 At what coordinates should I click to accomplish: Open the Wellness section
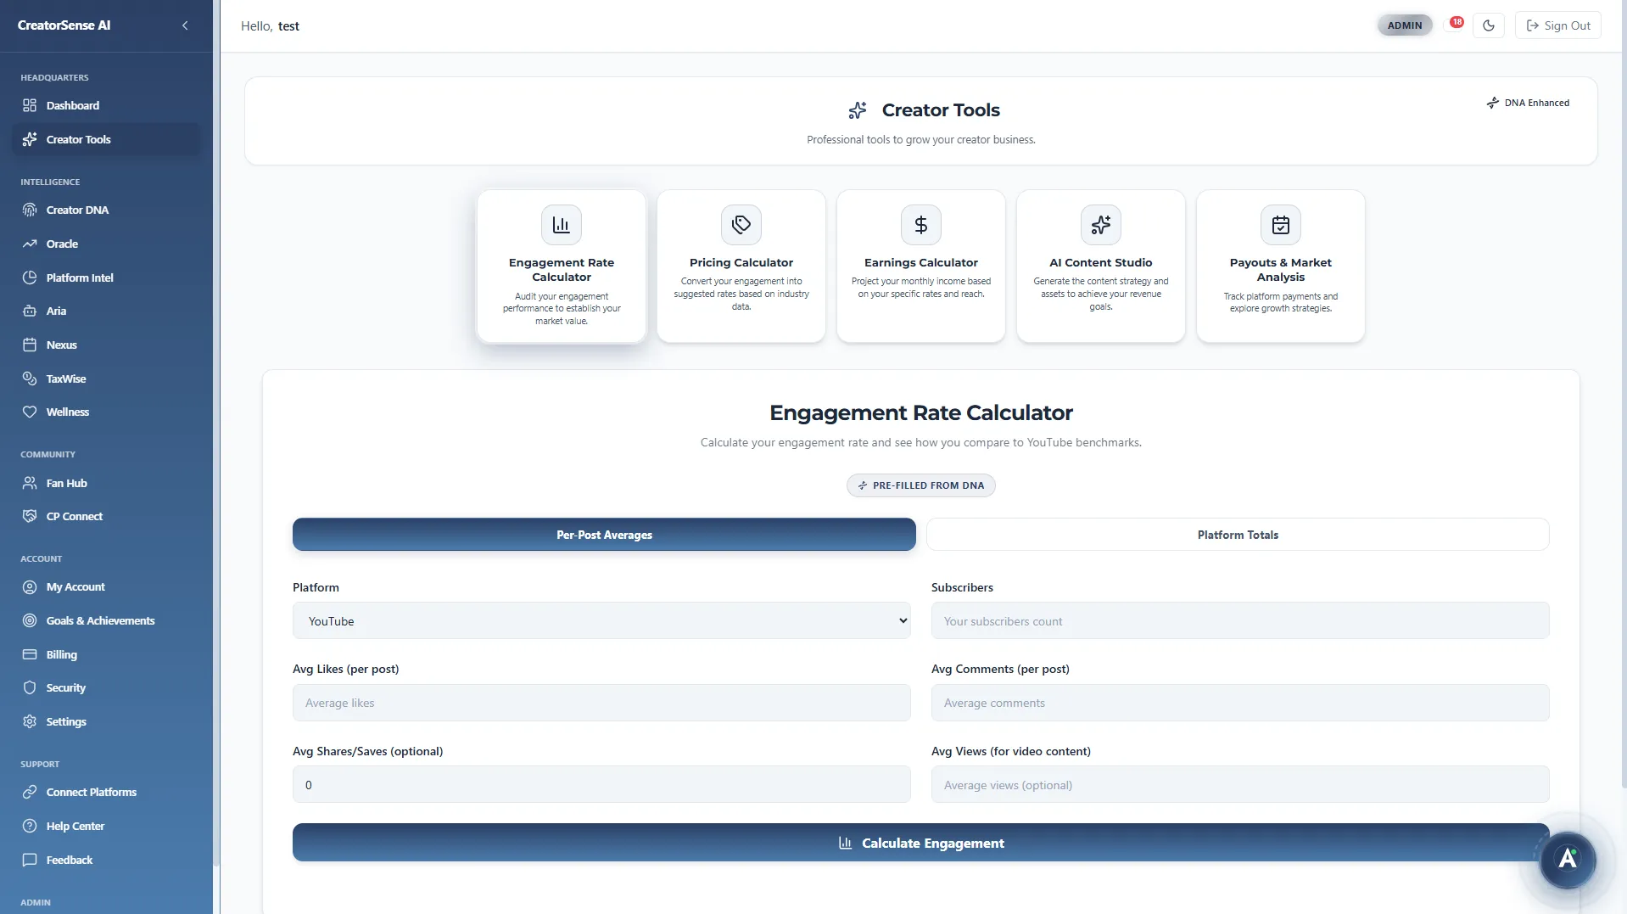pyautogui.click(x=68, y=412)
